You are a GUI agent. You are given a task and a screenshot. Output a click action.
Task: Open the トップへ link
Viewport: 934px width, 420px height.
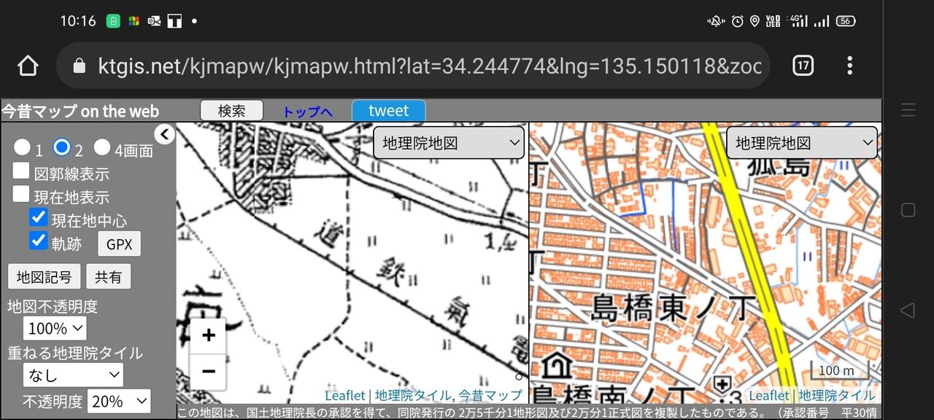point(307,112)
